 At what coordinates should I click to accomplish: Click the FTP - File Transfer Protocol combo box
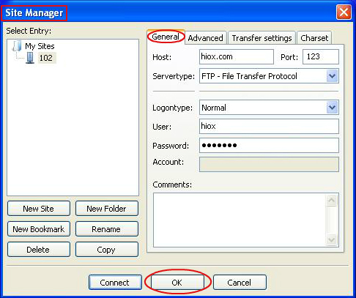click(x=269, y=76)
